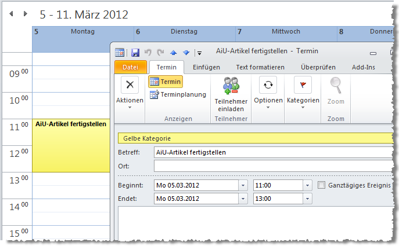The height and width of the screenshot is (246, 399).
Task: Enable Ganztägiges Ereignis checkbox
Action: pos(322,185)
